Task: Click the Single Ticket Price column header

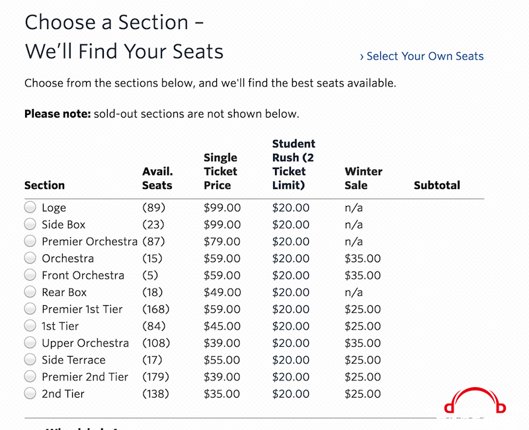Action: (x=220, y=172)
